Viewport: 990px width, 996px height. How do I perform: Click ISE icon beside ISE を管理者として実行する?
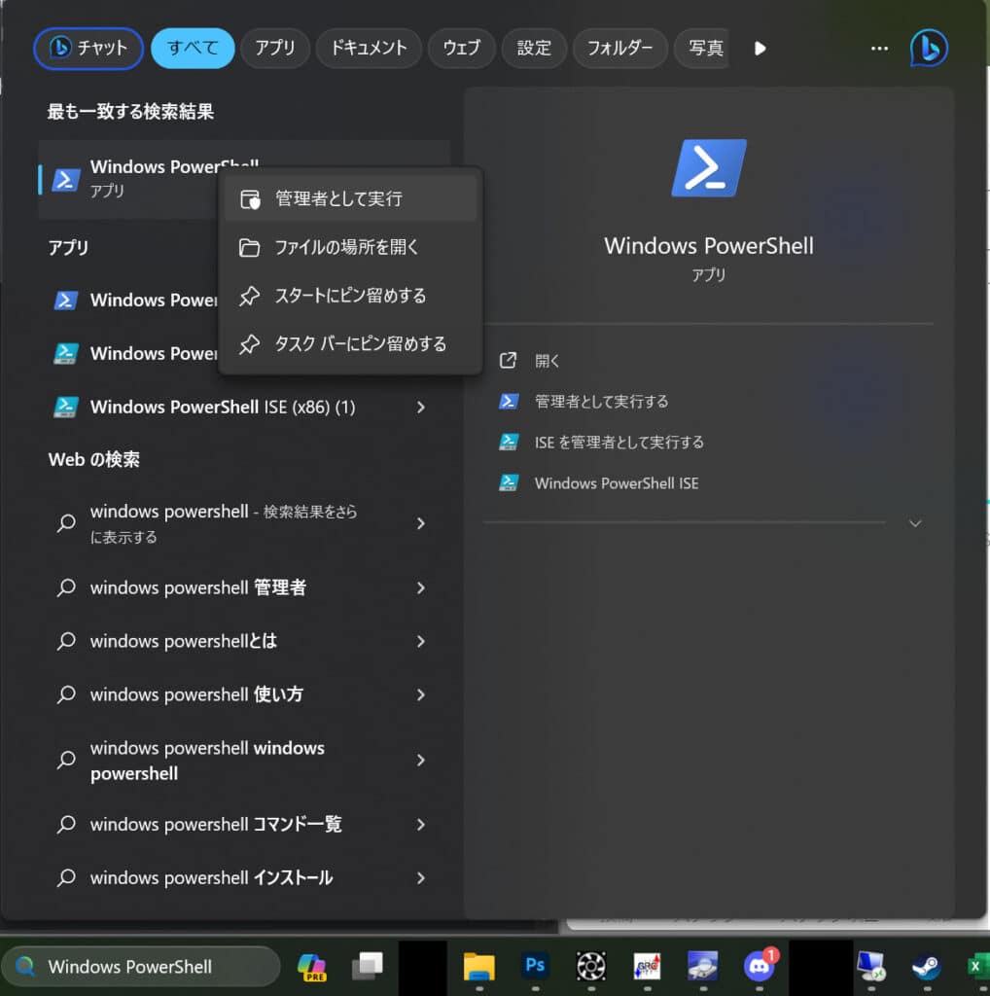pos(509,443)
